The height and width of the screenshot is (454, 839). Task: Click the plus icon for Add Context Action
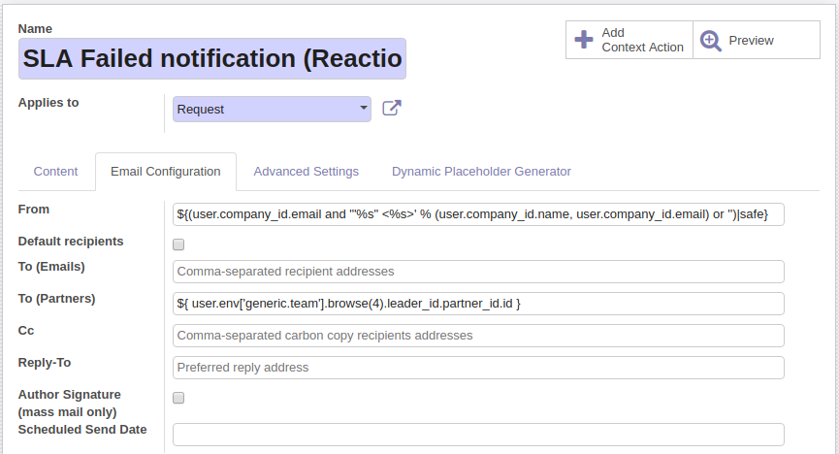(584, 40)
